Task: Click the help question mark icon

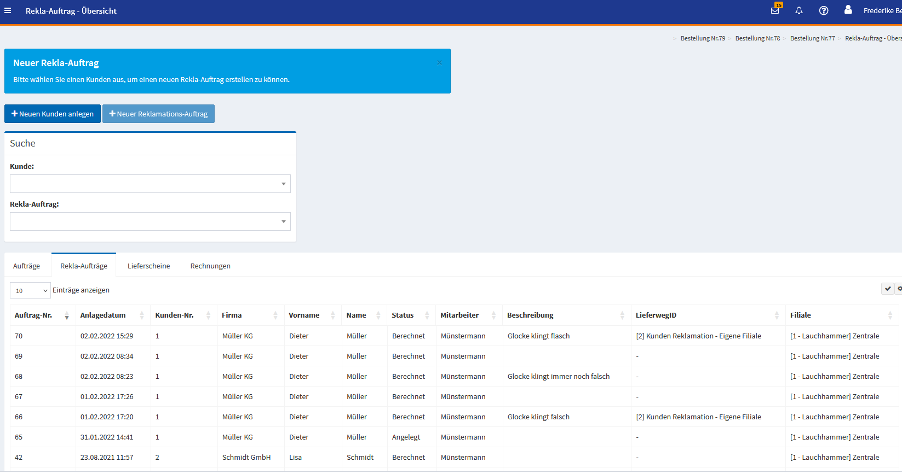Action: tap(823, 10)
